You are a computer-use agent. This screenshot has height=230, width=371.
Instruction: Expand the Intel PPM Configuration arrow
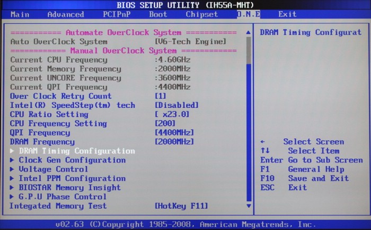[x=12, y=178]
